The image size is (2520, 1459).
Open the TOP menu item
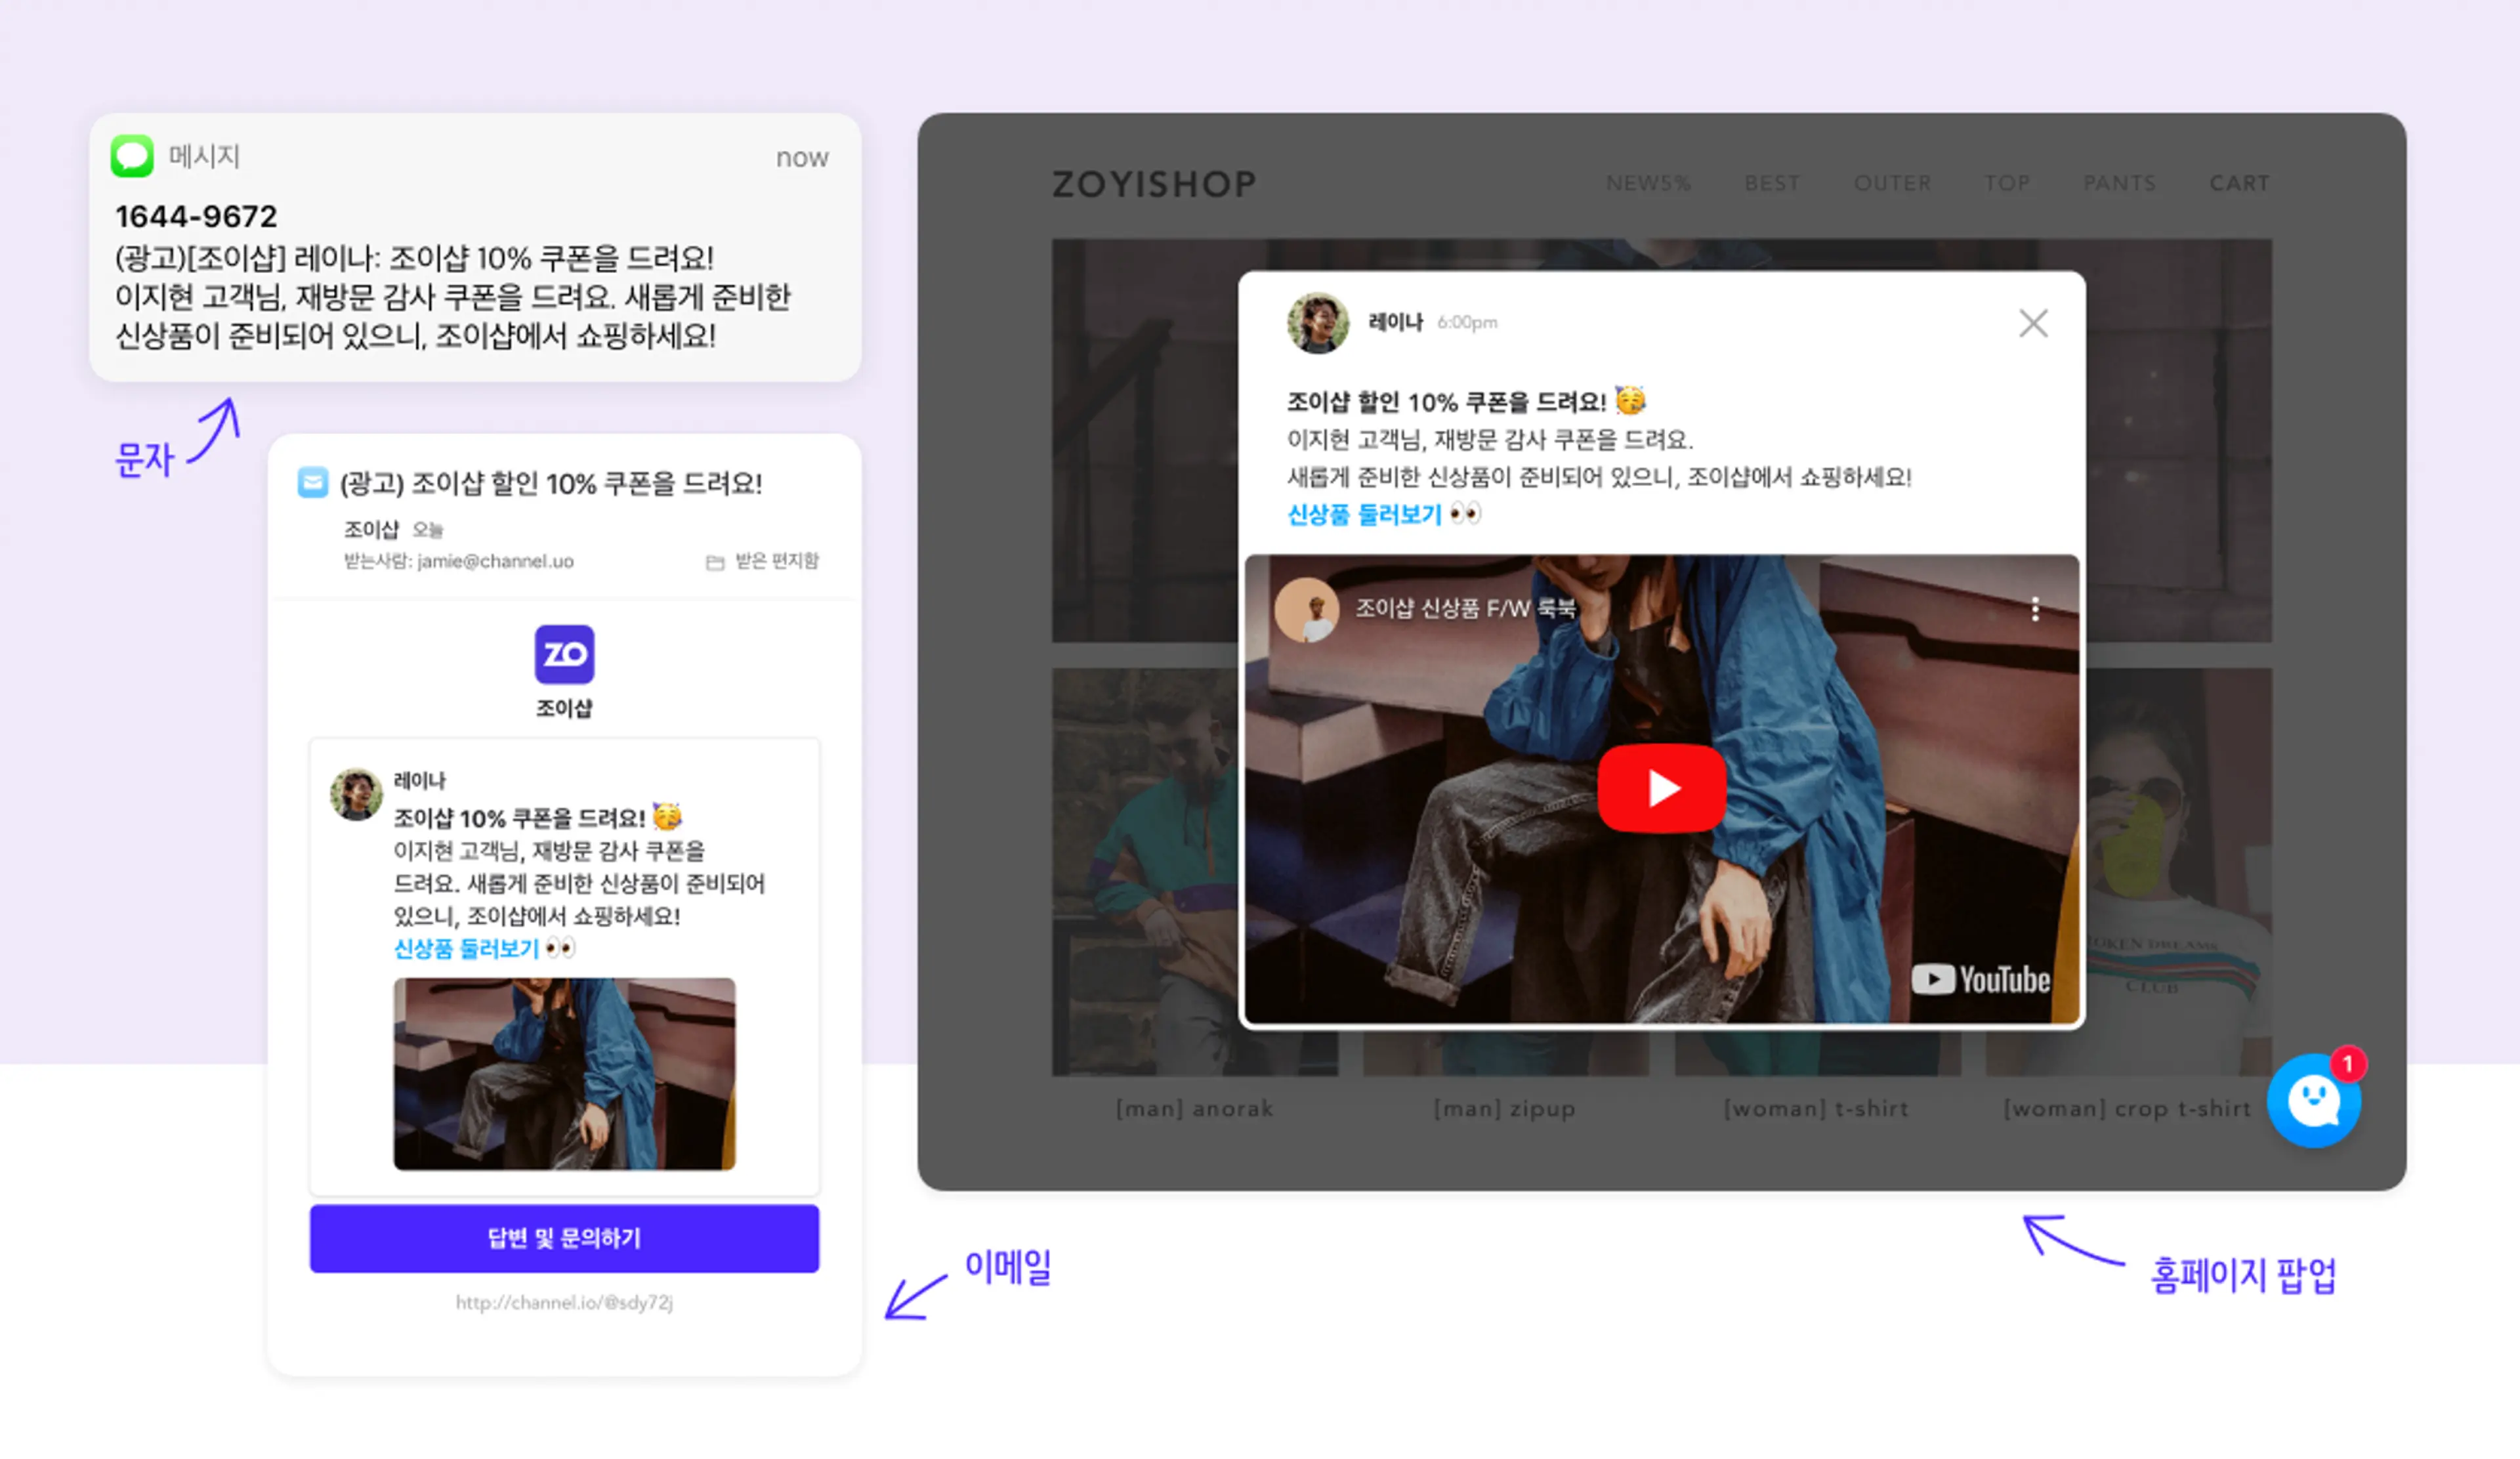2007,183
